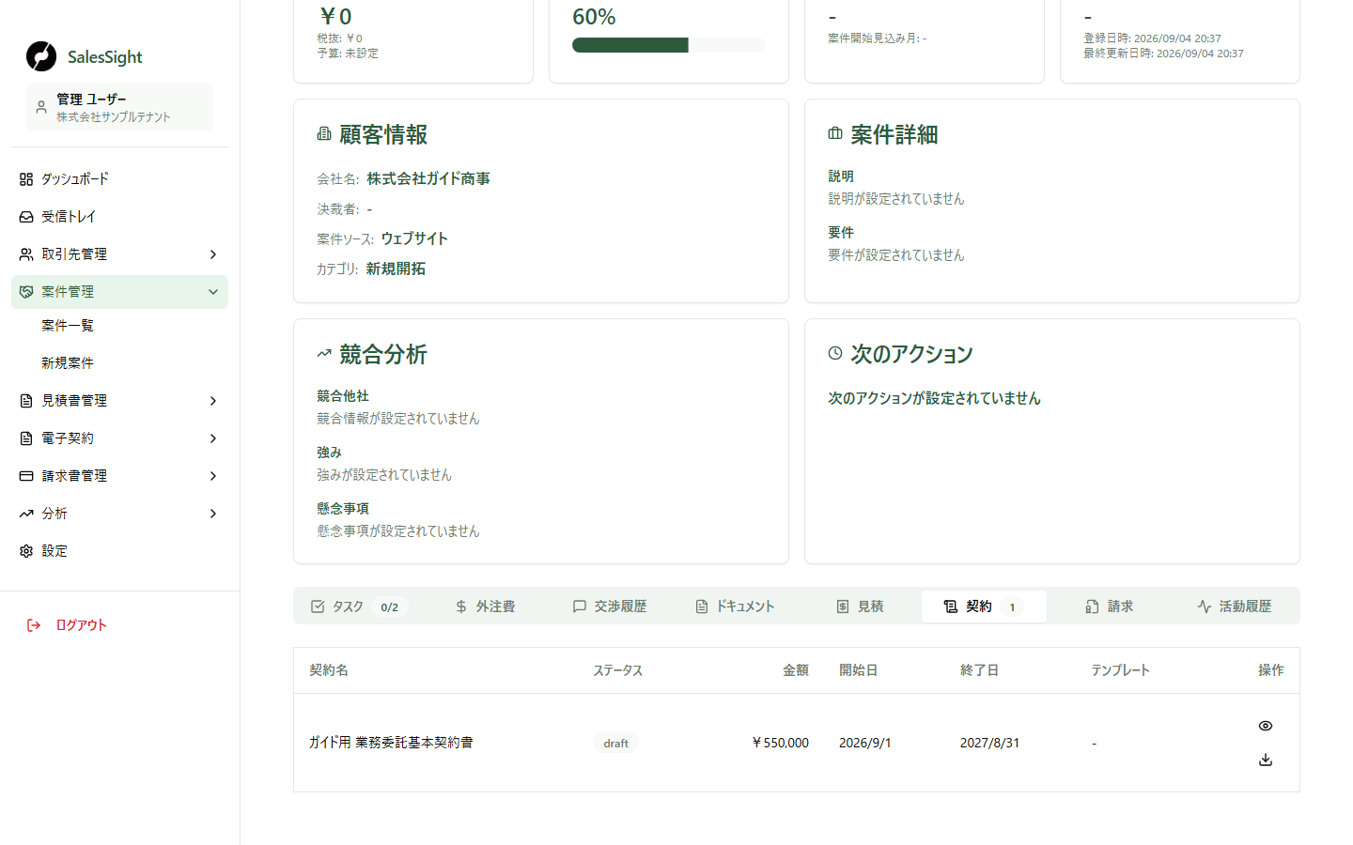Click the ¥550,000 amount cell

coord(780,743)
